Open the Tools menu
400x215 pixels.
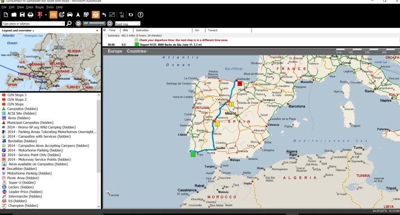click(x=50, y=7)
